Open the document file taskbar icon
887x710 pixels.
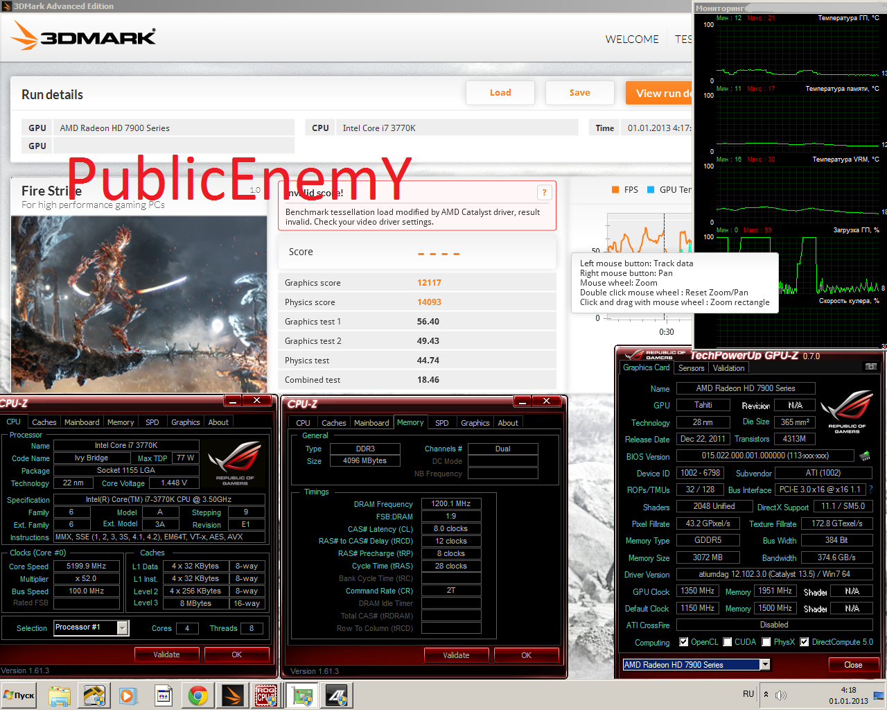164,695
